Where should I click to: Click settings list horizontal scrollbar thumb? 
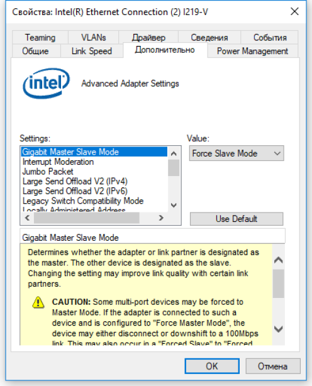pos(87,218)
